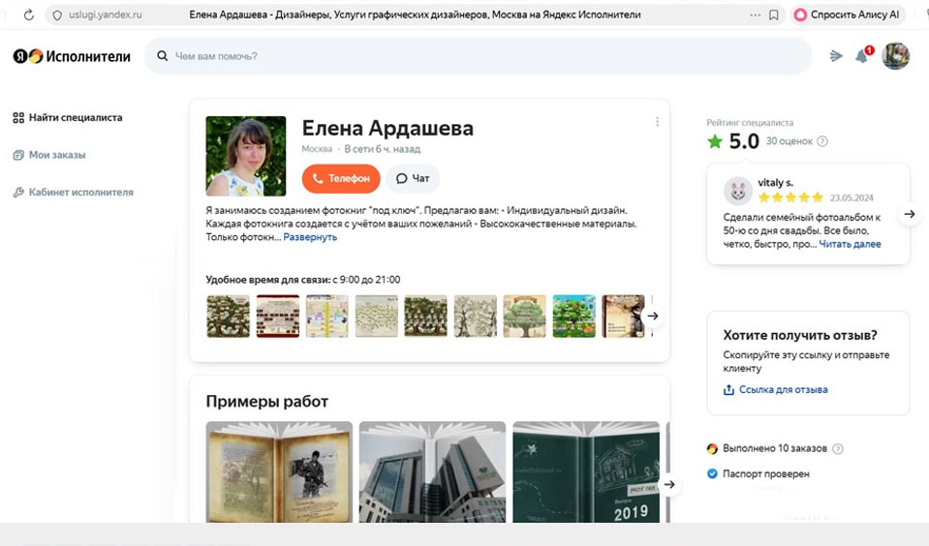Open the three-dot menu on Elena's card
Screen dimensions: 929x546
coord(657,121)
